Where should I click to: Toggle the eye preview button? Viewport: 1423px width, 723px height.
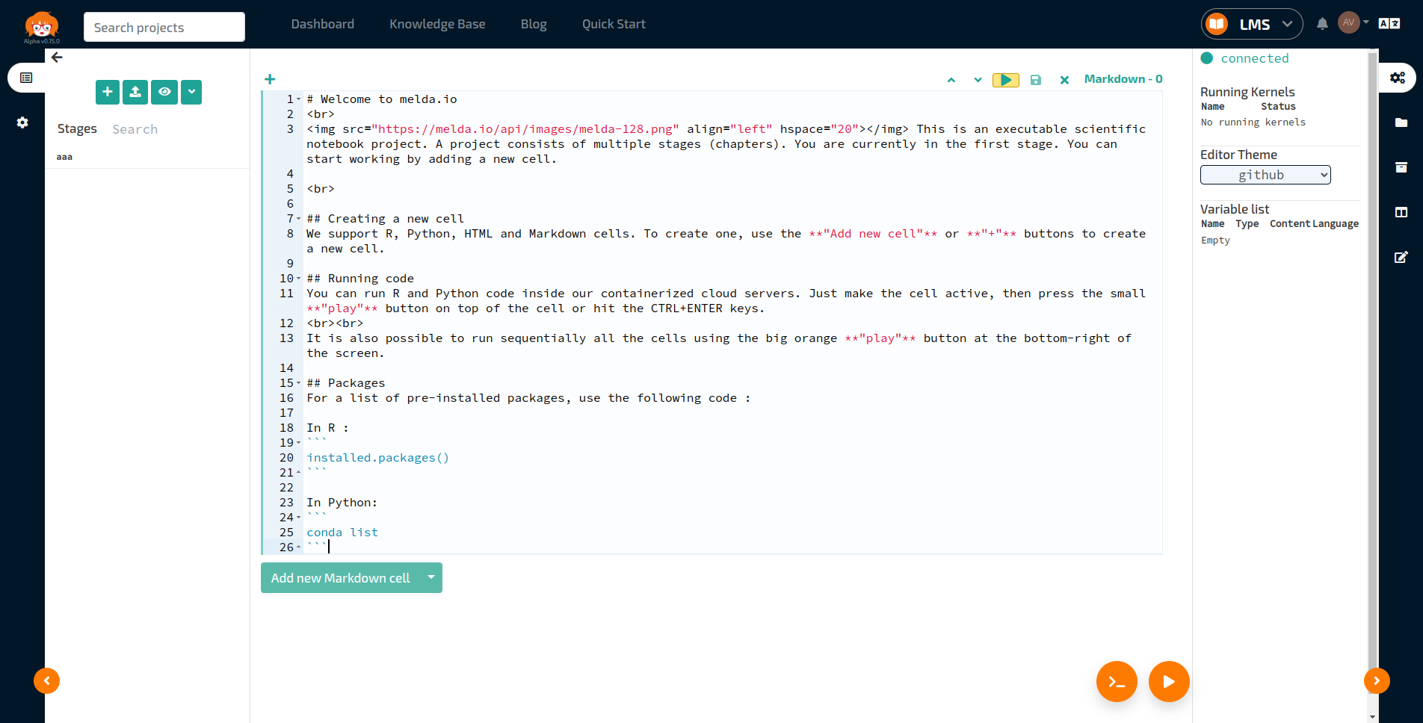click(164, 92)
